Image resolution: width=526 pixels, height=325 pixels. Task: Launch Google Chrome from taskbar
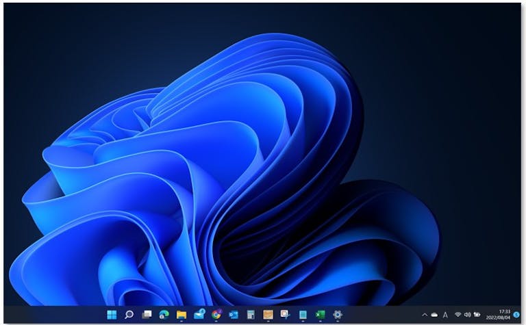tap(216, 314)
